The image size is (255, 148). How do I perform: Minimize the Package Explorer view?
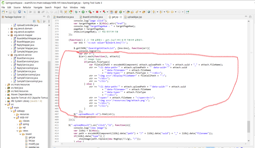click(x=44, y=16)
